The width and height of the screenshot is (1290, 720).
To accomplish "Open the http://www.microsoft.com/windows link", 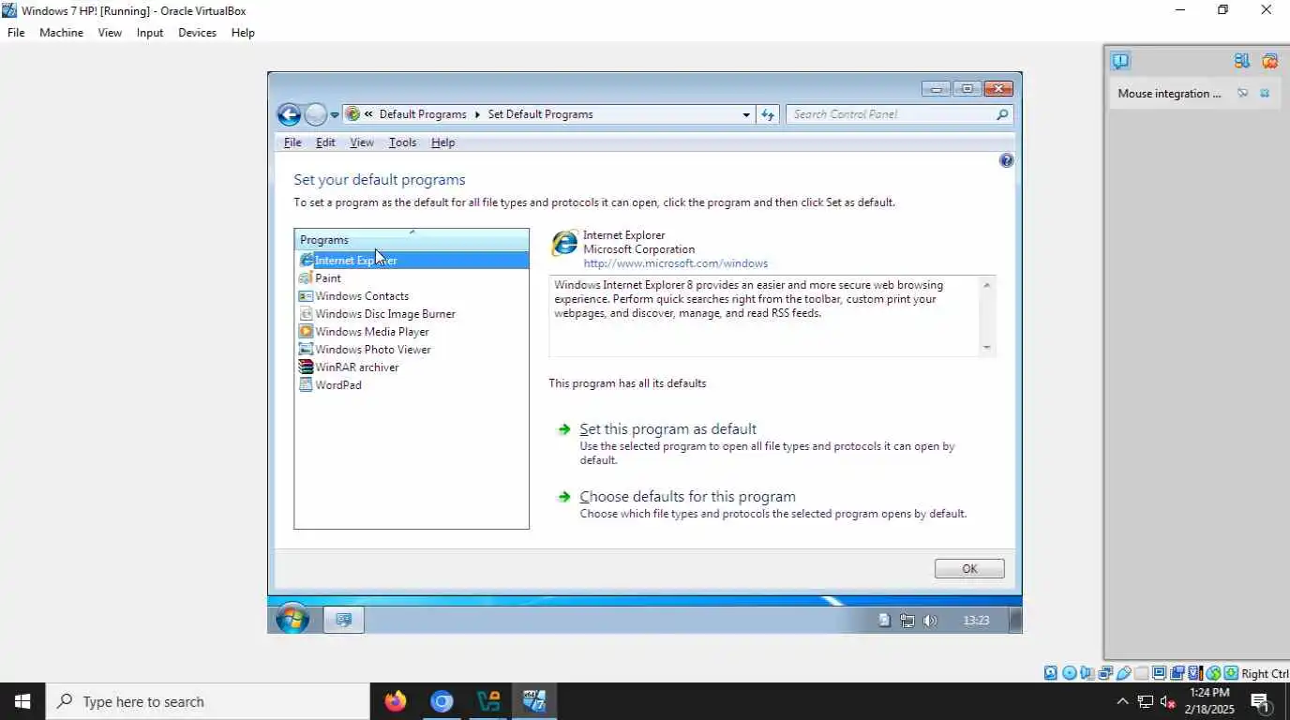I will tap(675, 264).
